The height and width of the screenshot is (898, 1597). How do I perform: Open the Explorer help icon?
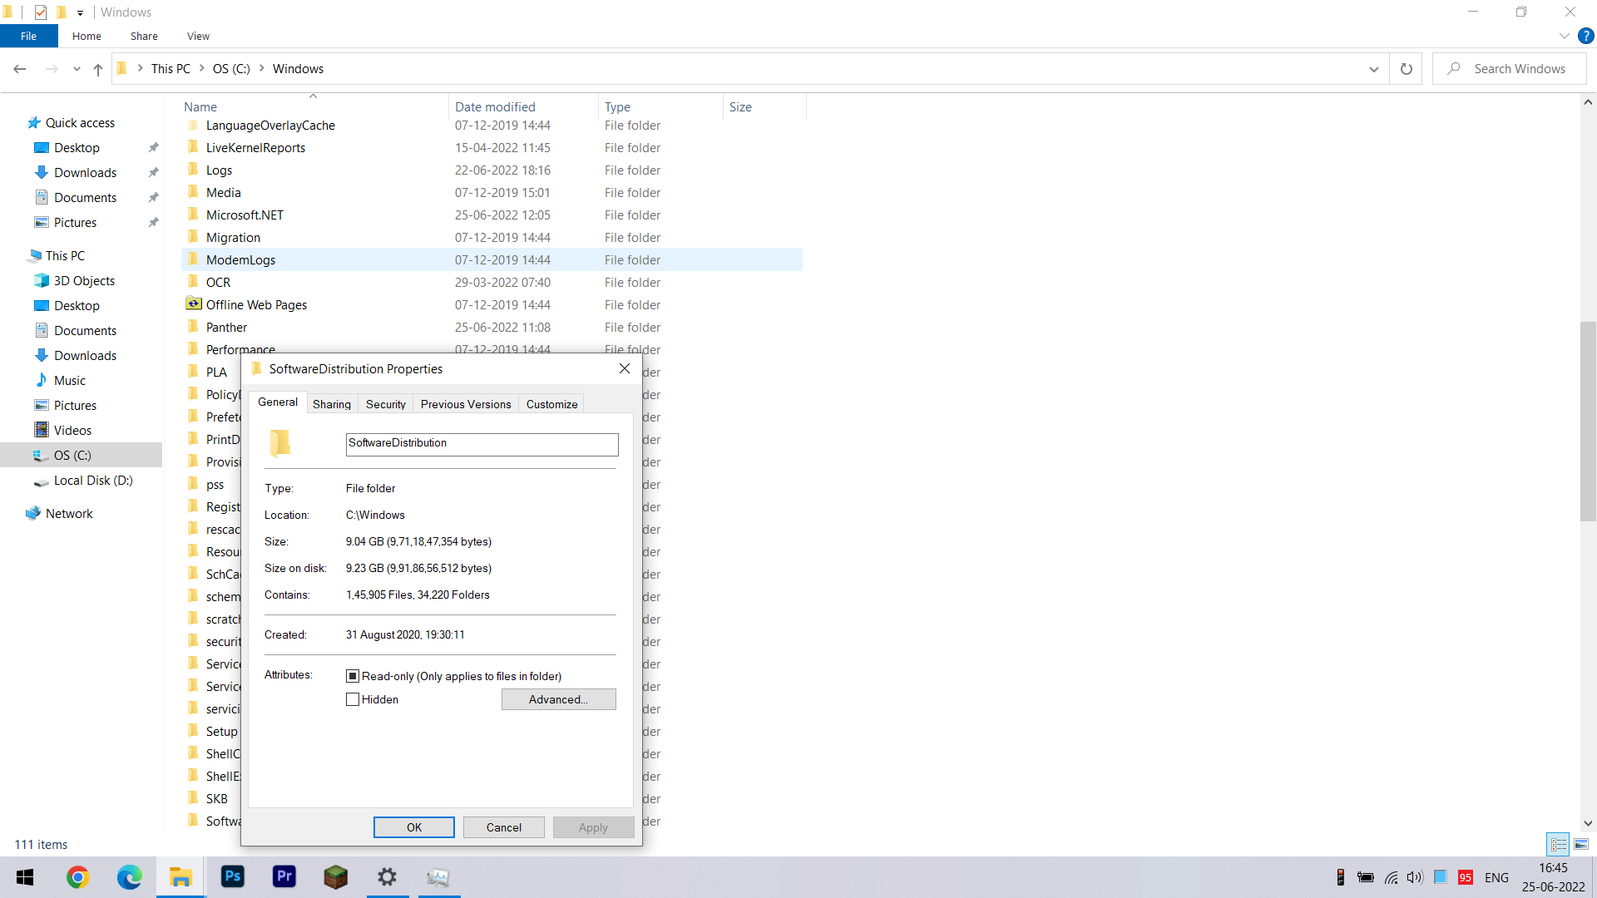pos(1586,36)
